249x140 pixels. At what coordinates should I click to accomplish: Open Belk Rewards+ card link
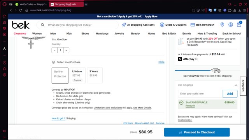point(202,25)
